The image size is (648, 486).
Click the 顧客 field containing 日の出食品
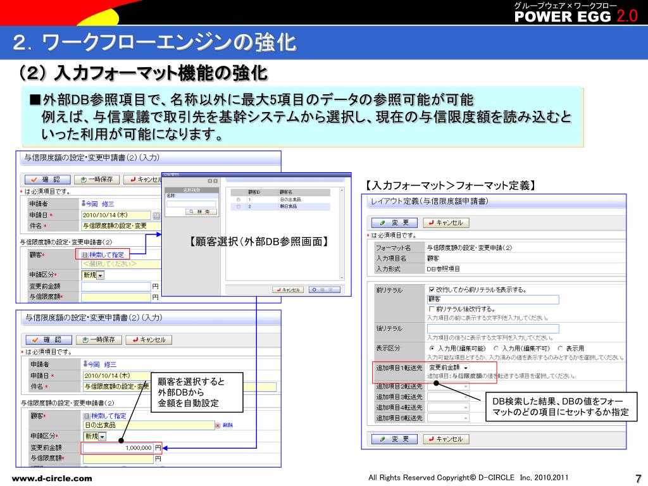pos(149,425)
